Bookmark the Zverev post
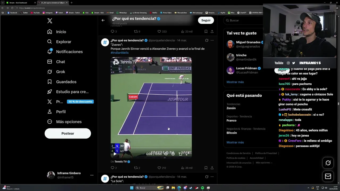340x191 pixels. 206,168
